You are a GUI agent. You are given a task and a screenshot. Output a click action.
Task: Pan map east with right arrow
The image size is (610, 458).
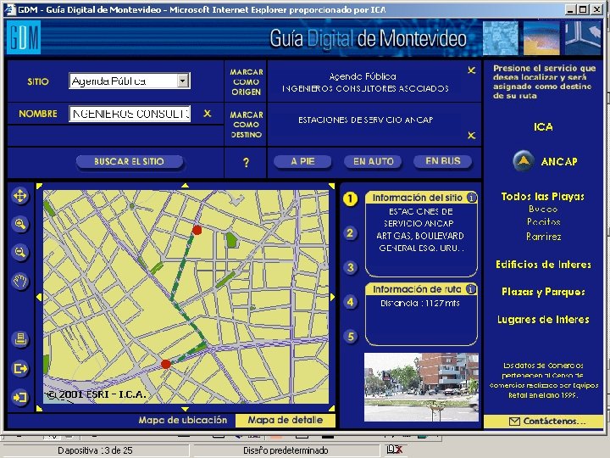(332, 297)
